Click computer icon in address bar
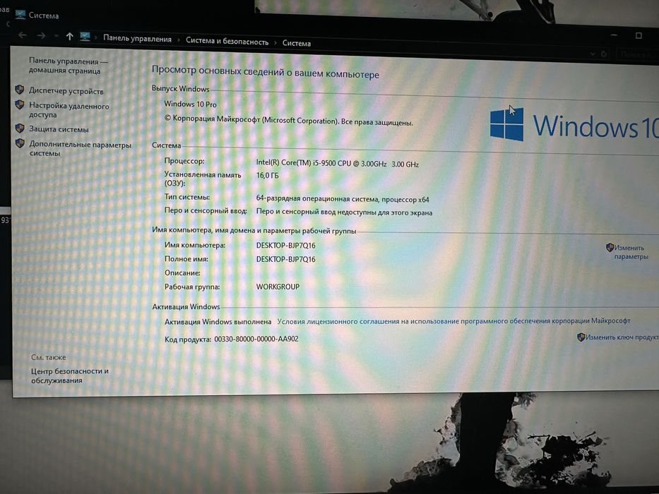 click(85, 37)
